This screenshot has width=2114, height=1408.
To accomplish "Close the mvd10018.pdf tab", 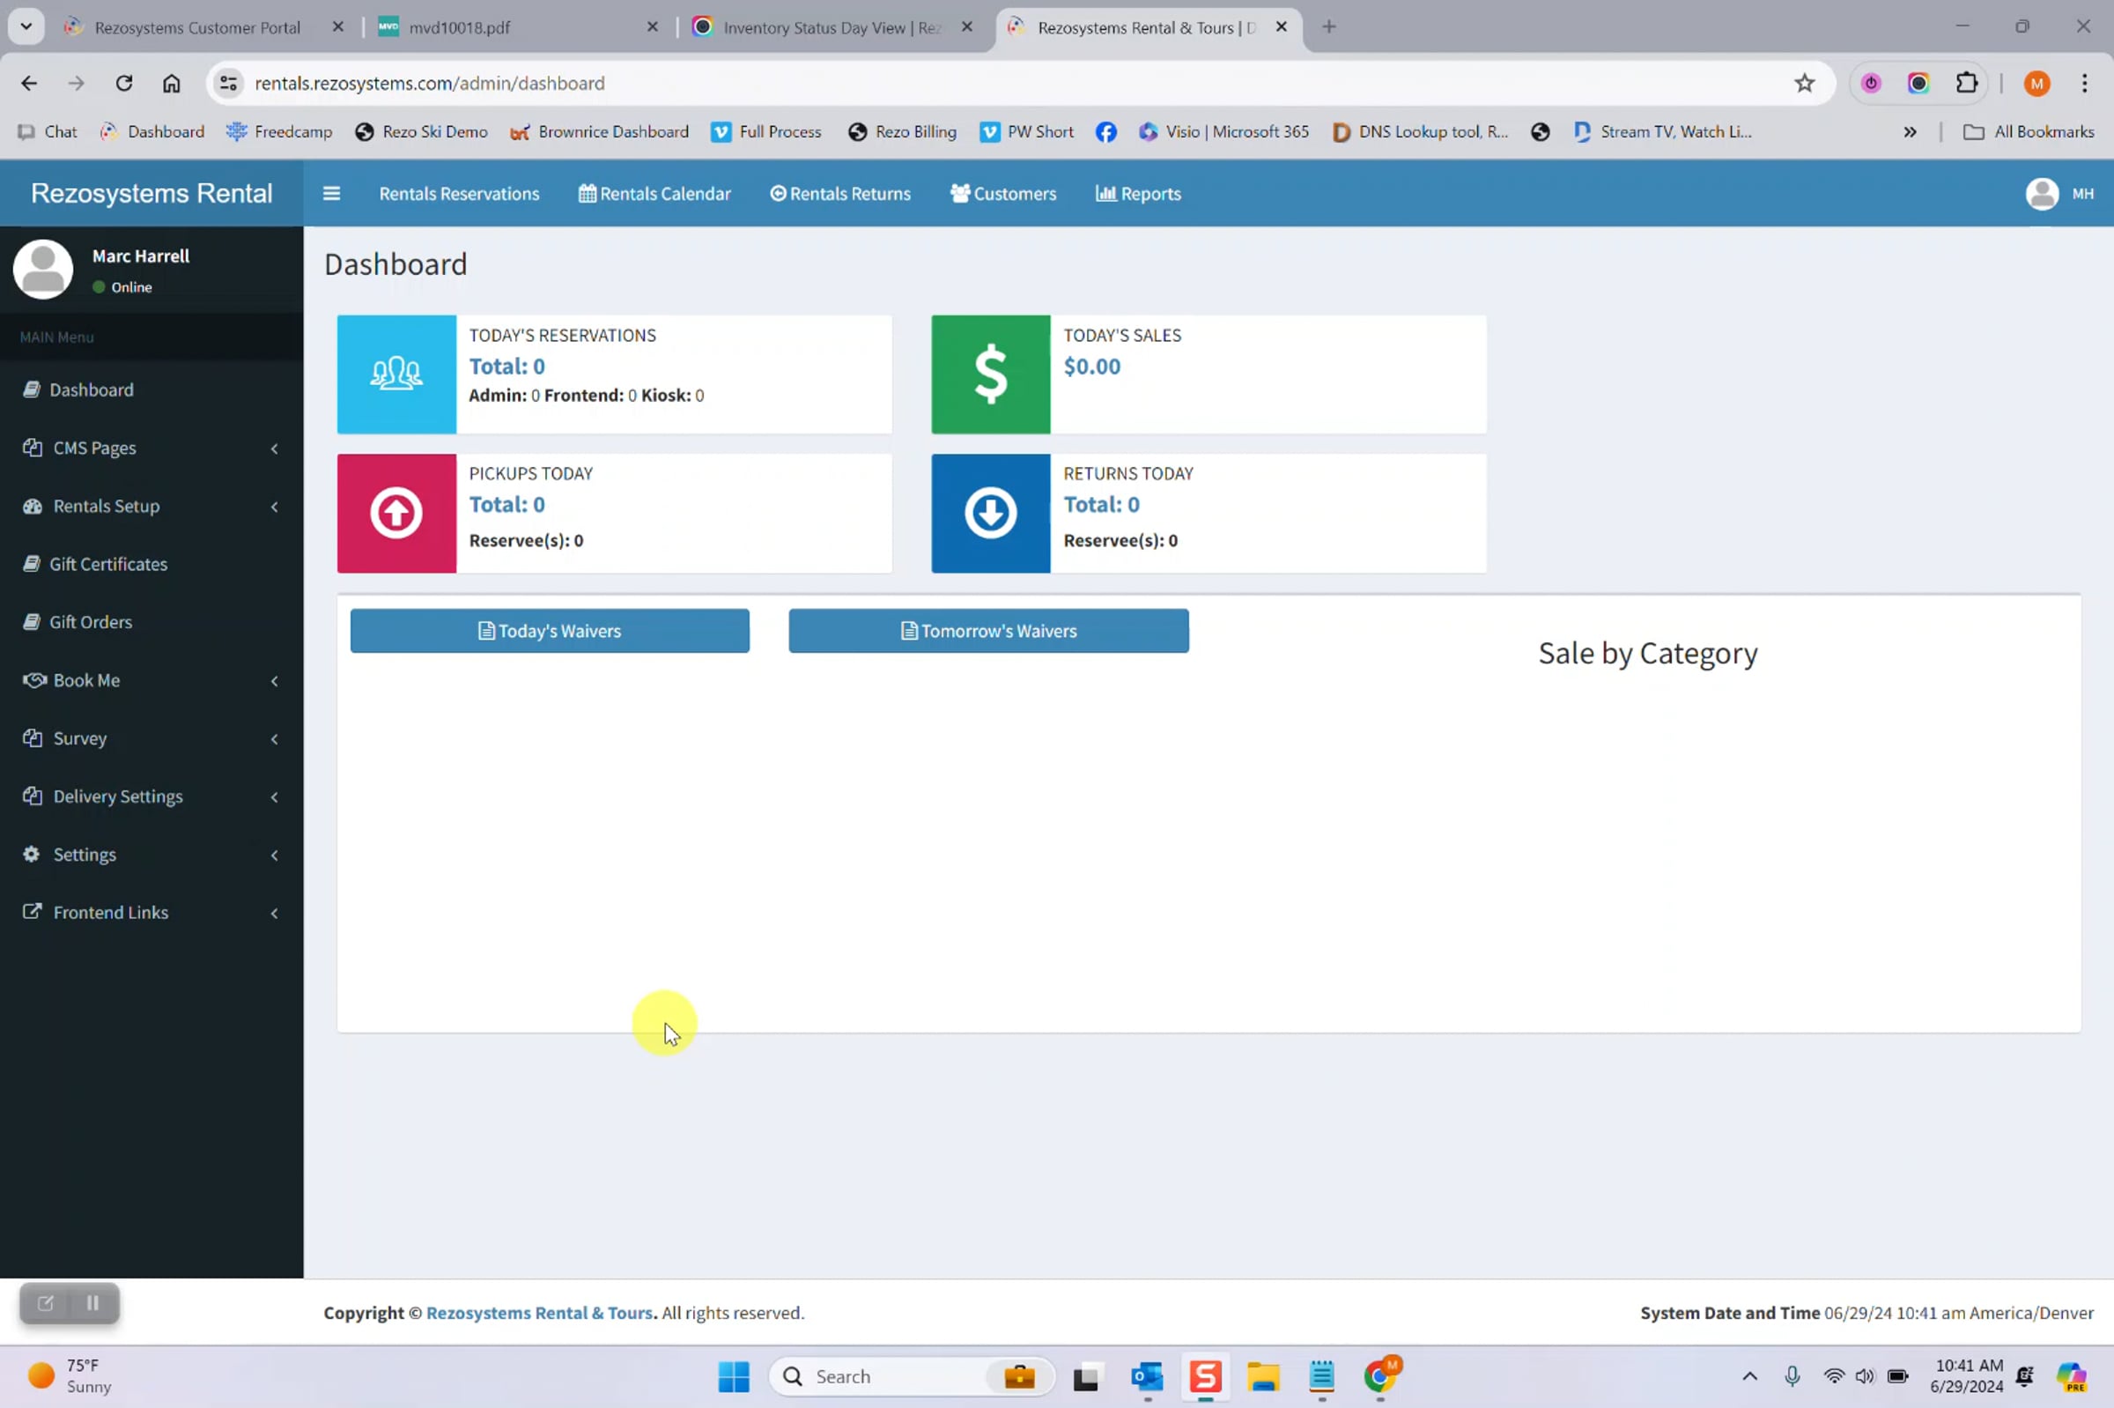I will pos(653,27).
